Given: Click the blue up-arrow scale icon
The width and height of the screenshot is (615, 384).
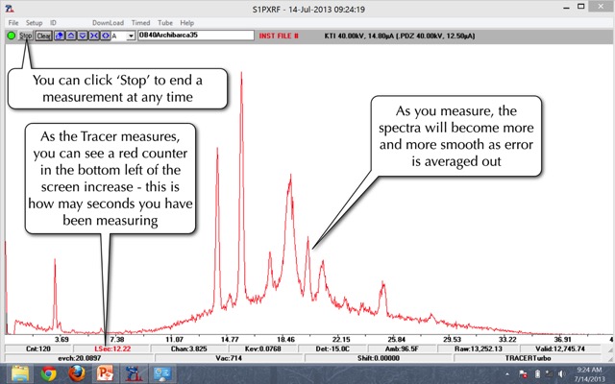Looking at the screenshot, I should pos(70,36).
